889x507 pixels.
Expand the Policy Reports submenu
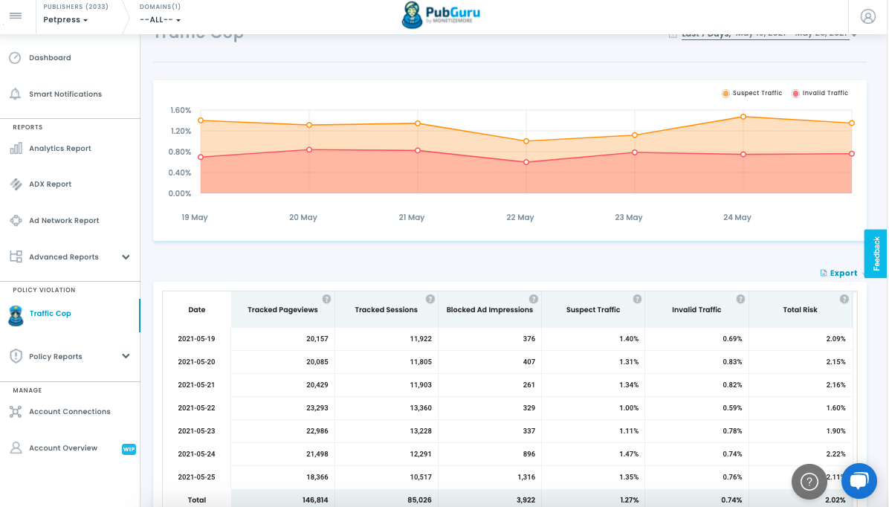(x=126, y=356)
